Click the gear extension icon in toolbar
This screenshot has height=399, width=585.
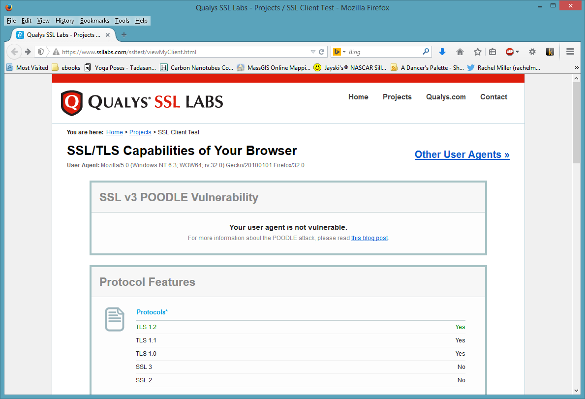point(532,52)
